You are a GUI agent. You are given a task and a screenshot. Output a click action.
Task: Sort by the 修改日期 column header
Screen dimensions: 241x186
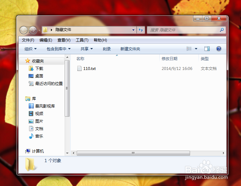[169, 59]
